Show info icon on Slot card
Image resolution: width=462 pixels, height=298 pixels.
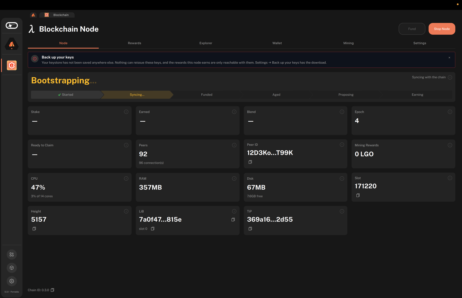450,178
